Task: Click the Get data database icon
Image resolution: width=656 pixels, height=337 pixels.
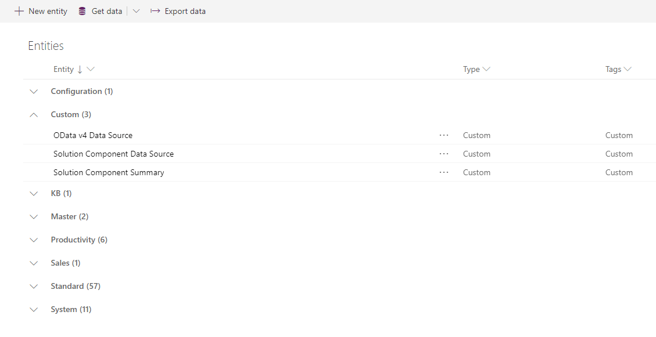Action: click(x=82, y=11)
